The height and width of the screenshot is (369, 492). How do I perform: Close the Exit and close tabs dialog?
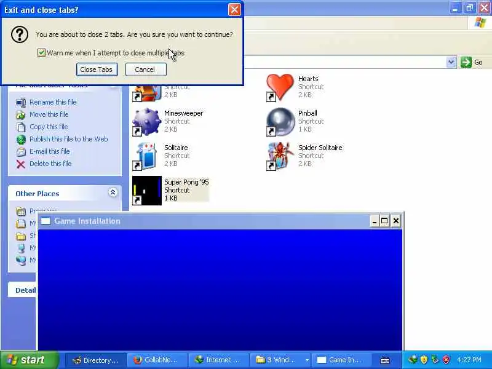234,10
